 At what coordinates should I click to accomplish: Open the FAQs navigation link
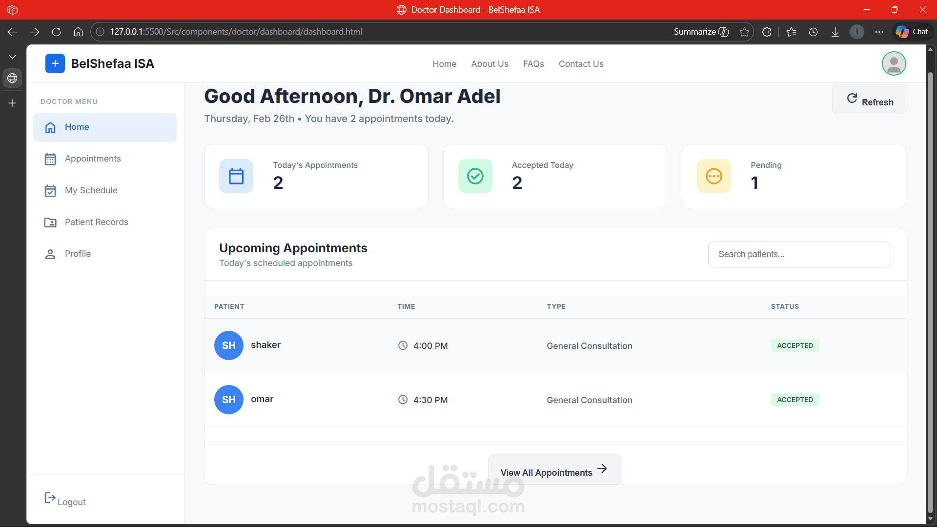coord(533,64)
